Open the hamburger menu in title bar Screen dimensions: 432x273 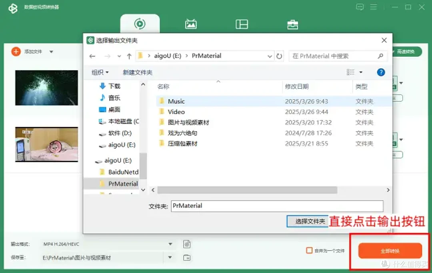pyautogui.click(x=373, y=7)
